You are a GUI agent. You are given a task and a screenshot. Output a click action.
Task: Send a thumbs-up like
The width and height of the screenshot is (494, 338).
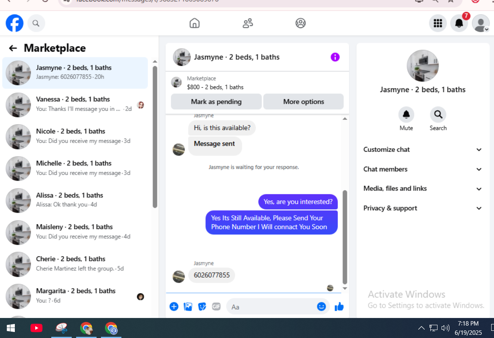(x=339, y=307)
